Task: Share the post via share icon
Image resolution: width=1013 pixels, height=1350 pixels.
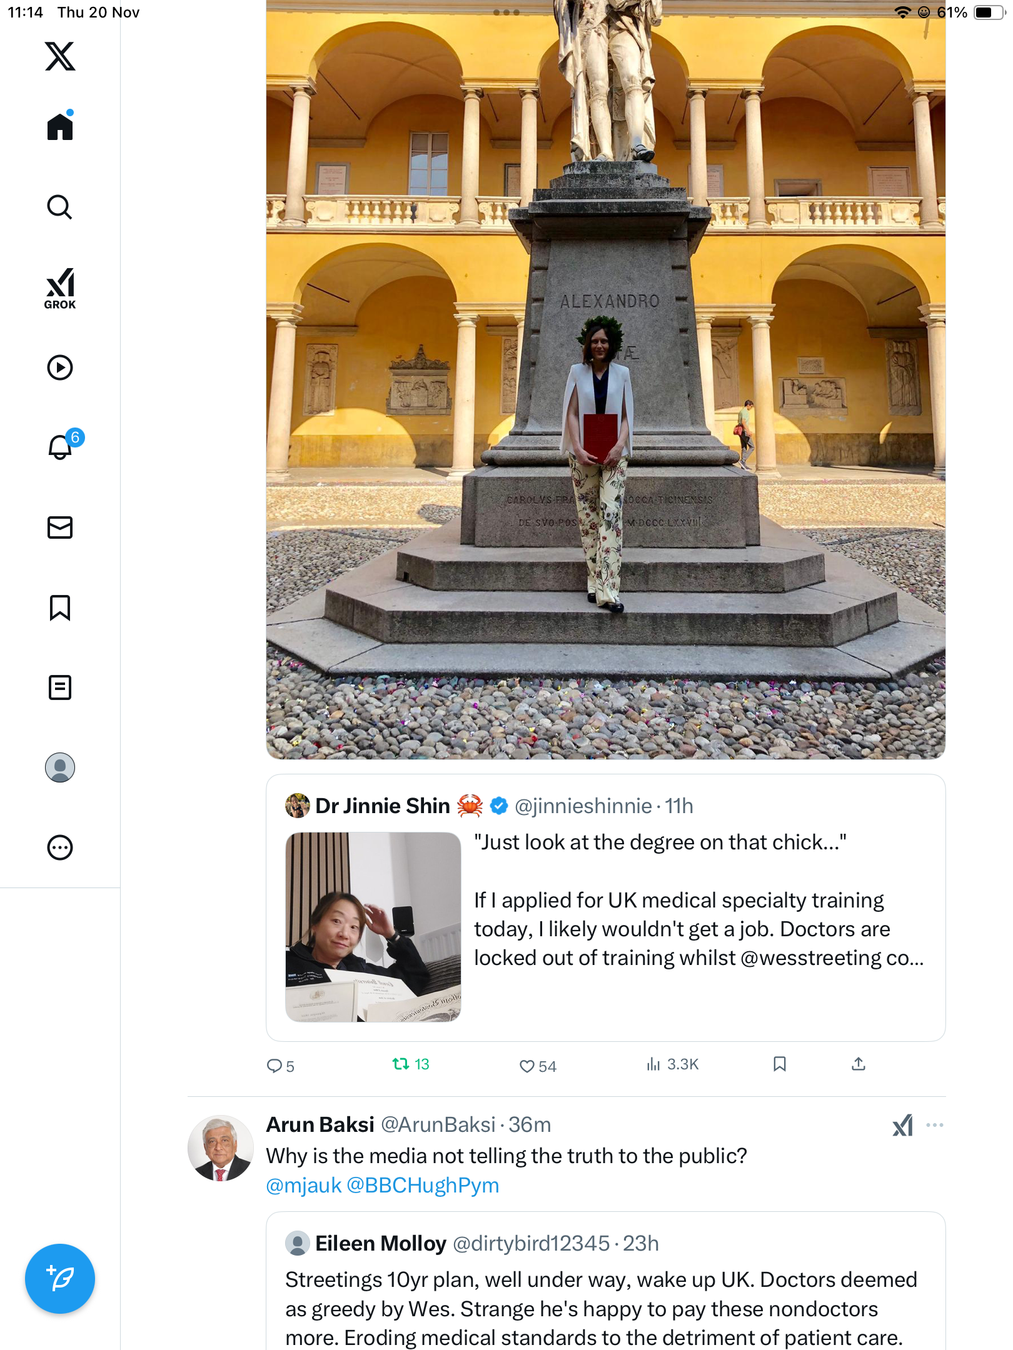Action: [x=859, y=1064]
